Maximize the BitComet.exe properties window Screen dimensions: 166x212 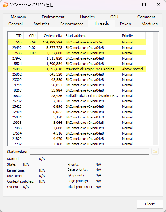tap(144, 5)
